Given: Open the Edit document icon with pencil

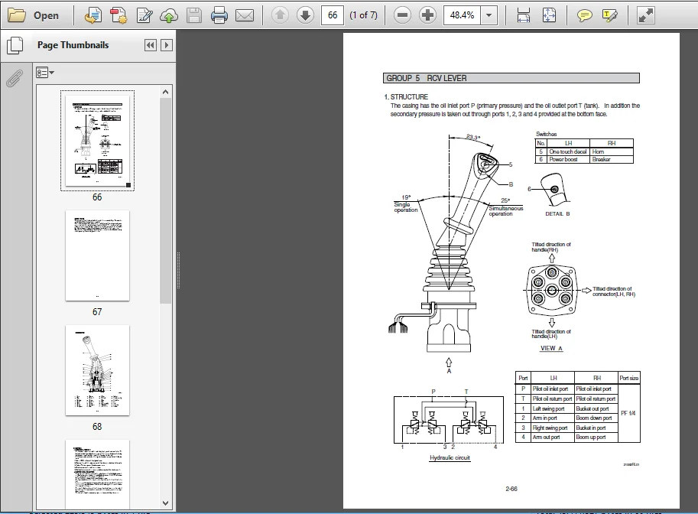Looking at the screenshot, I should tap(144, 15).
